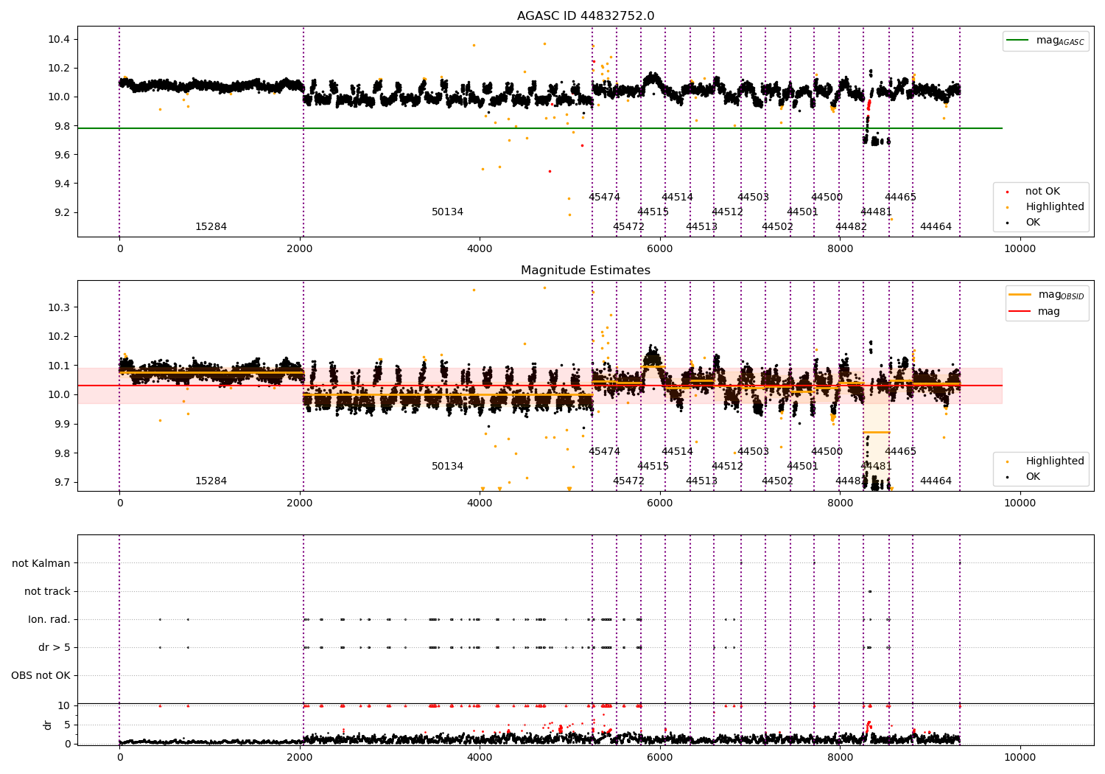Click the 10.4 y-axis tick of top plot
This screenshot has width=1105, height=774.
tap(59, 39)
